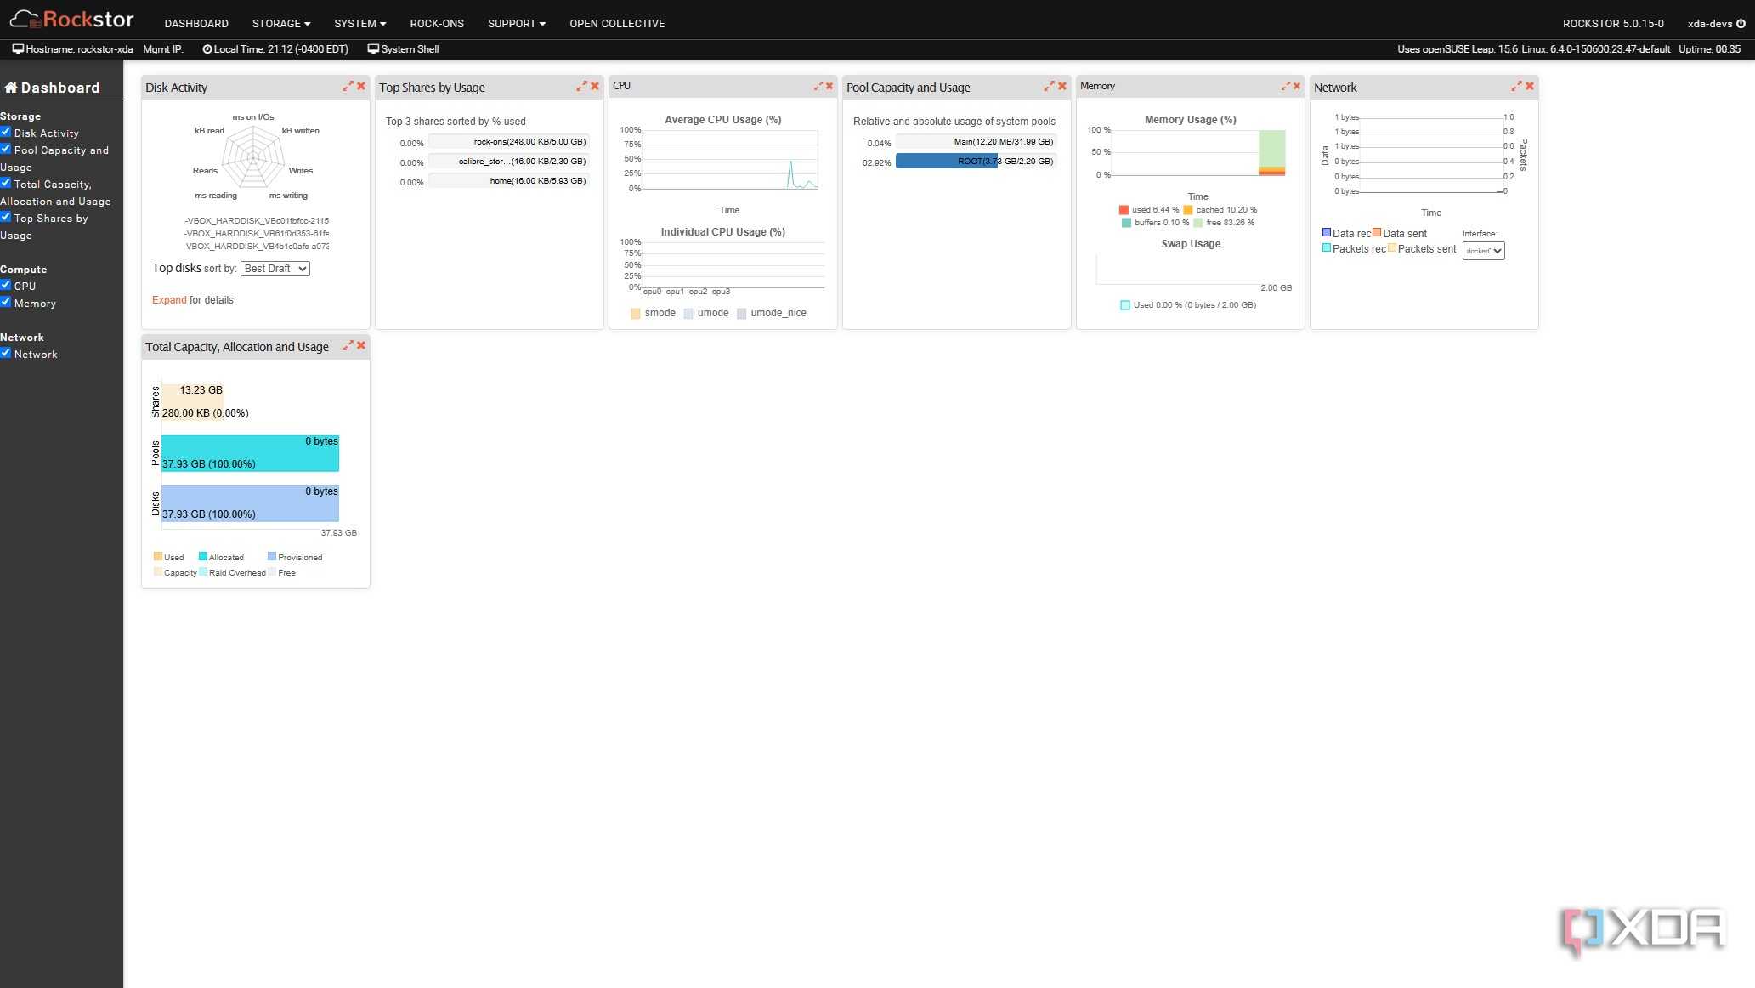The image size is (1755, 988).
Task: Click the hostname monitor icon
Action: 18,49
